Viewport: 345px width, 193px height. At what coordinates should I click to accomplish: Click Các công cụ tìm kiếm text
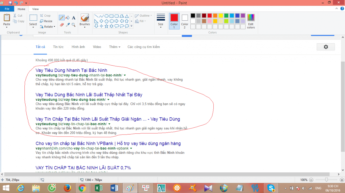click(144, 47)
